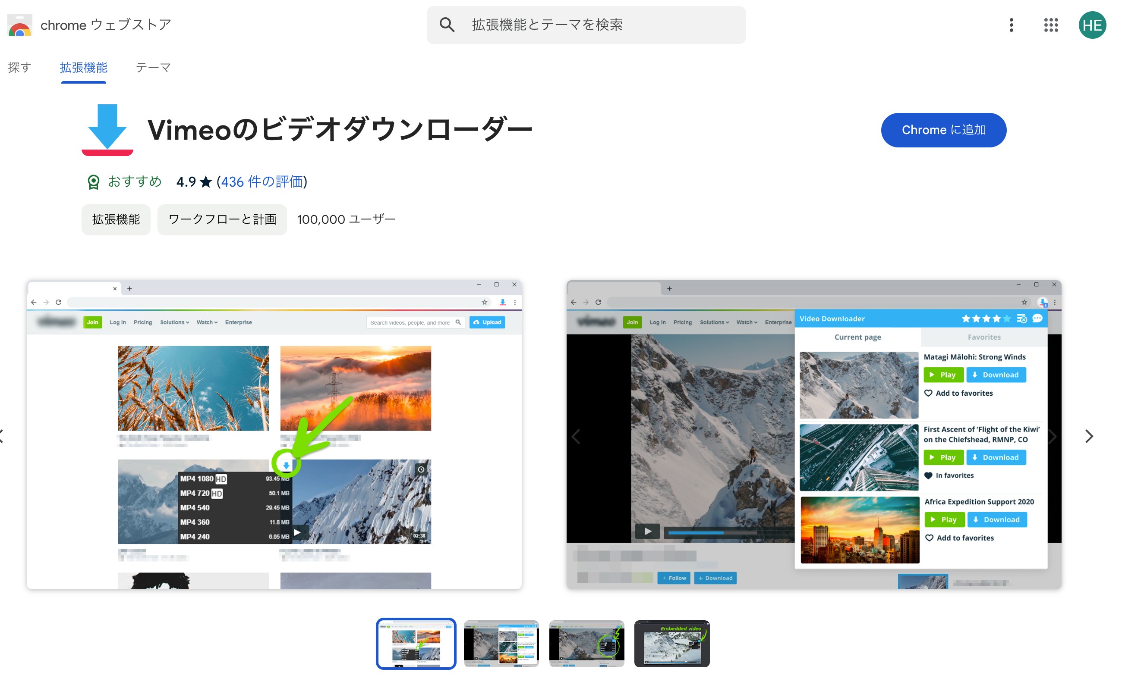Image resolution: width=1122 pixels, height=694 pixels.
Task: Switch to the 拡張機能 tab
Action: 83,68
